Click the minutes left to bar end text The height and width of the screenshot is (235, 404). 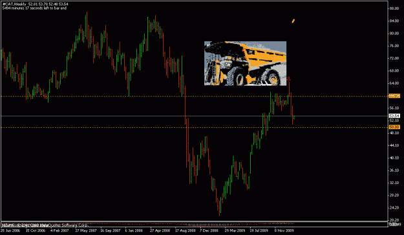[34, 8]
